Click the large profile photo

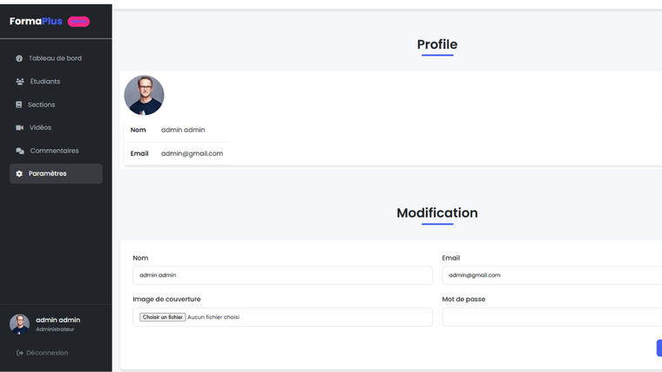[144, 95]
